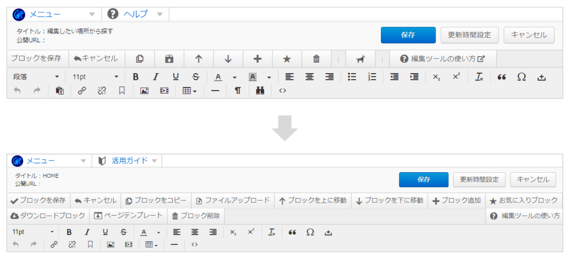The height and width of the screenshot is (260, 573).
Task: Click the insert image icon in the lower editor
Action: 110,245
